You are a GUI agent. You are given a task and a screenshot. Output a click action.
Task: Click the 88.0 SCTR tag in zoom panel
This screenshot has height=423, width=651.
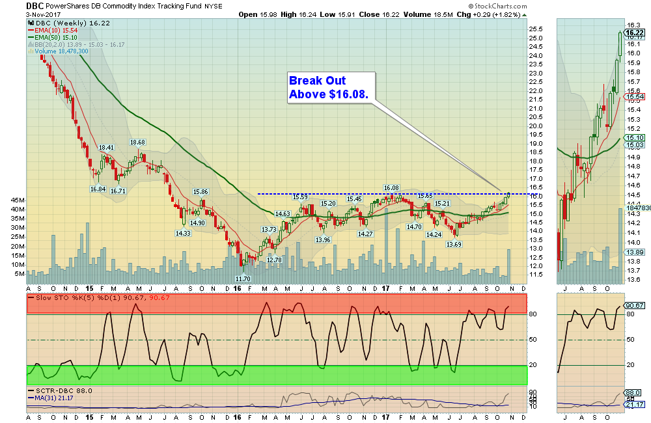pyautogui.click(x=633, y=392)
